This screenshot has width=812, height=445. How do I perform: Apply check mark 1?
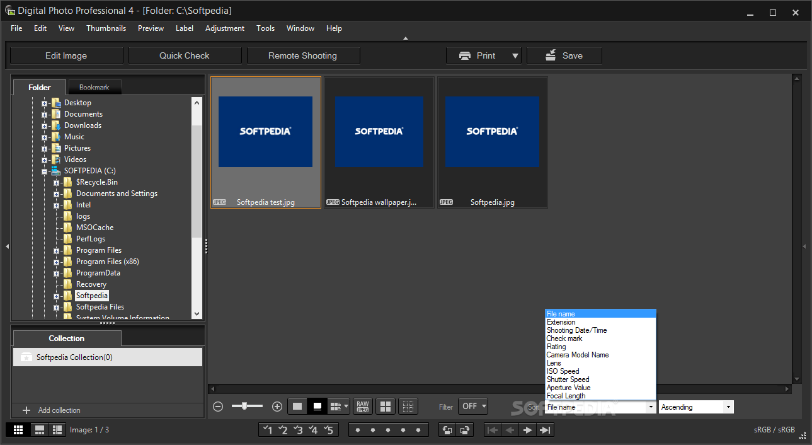point(268,430)
